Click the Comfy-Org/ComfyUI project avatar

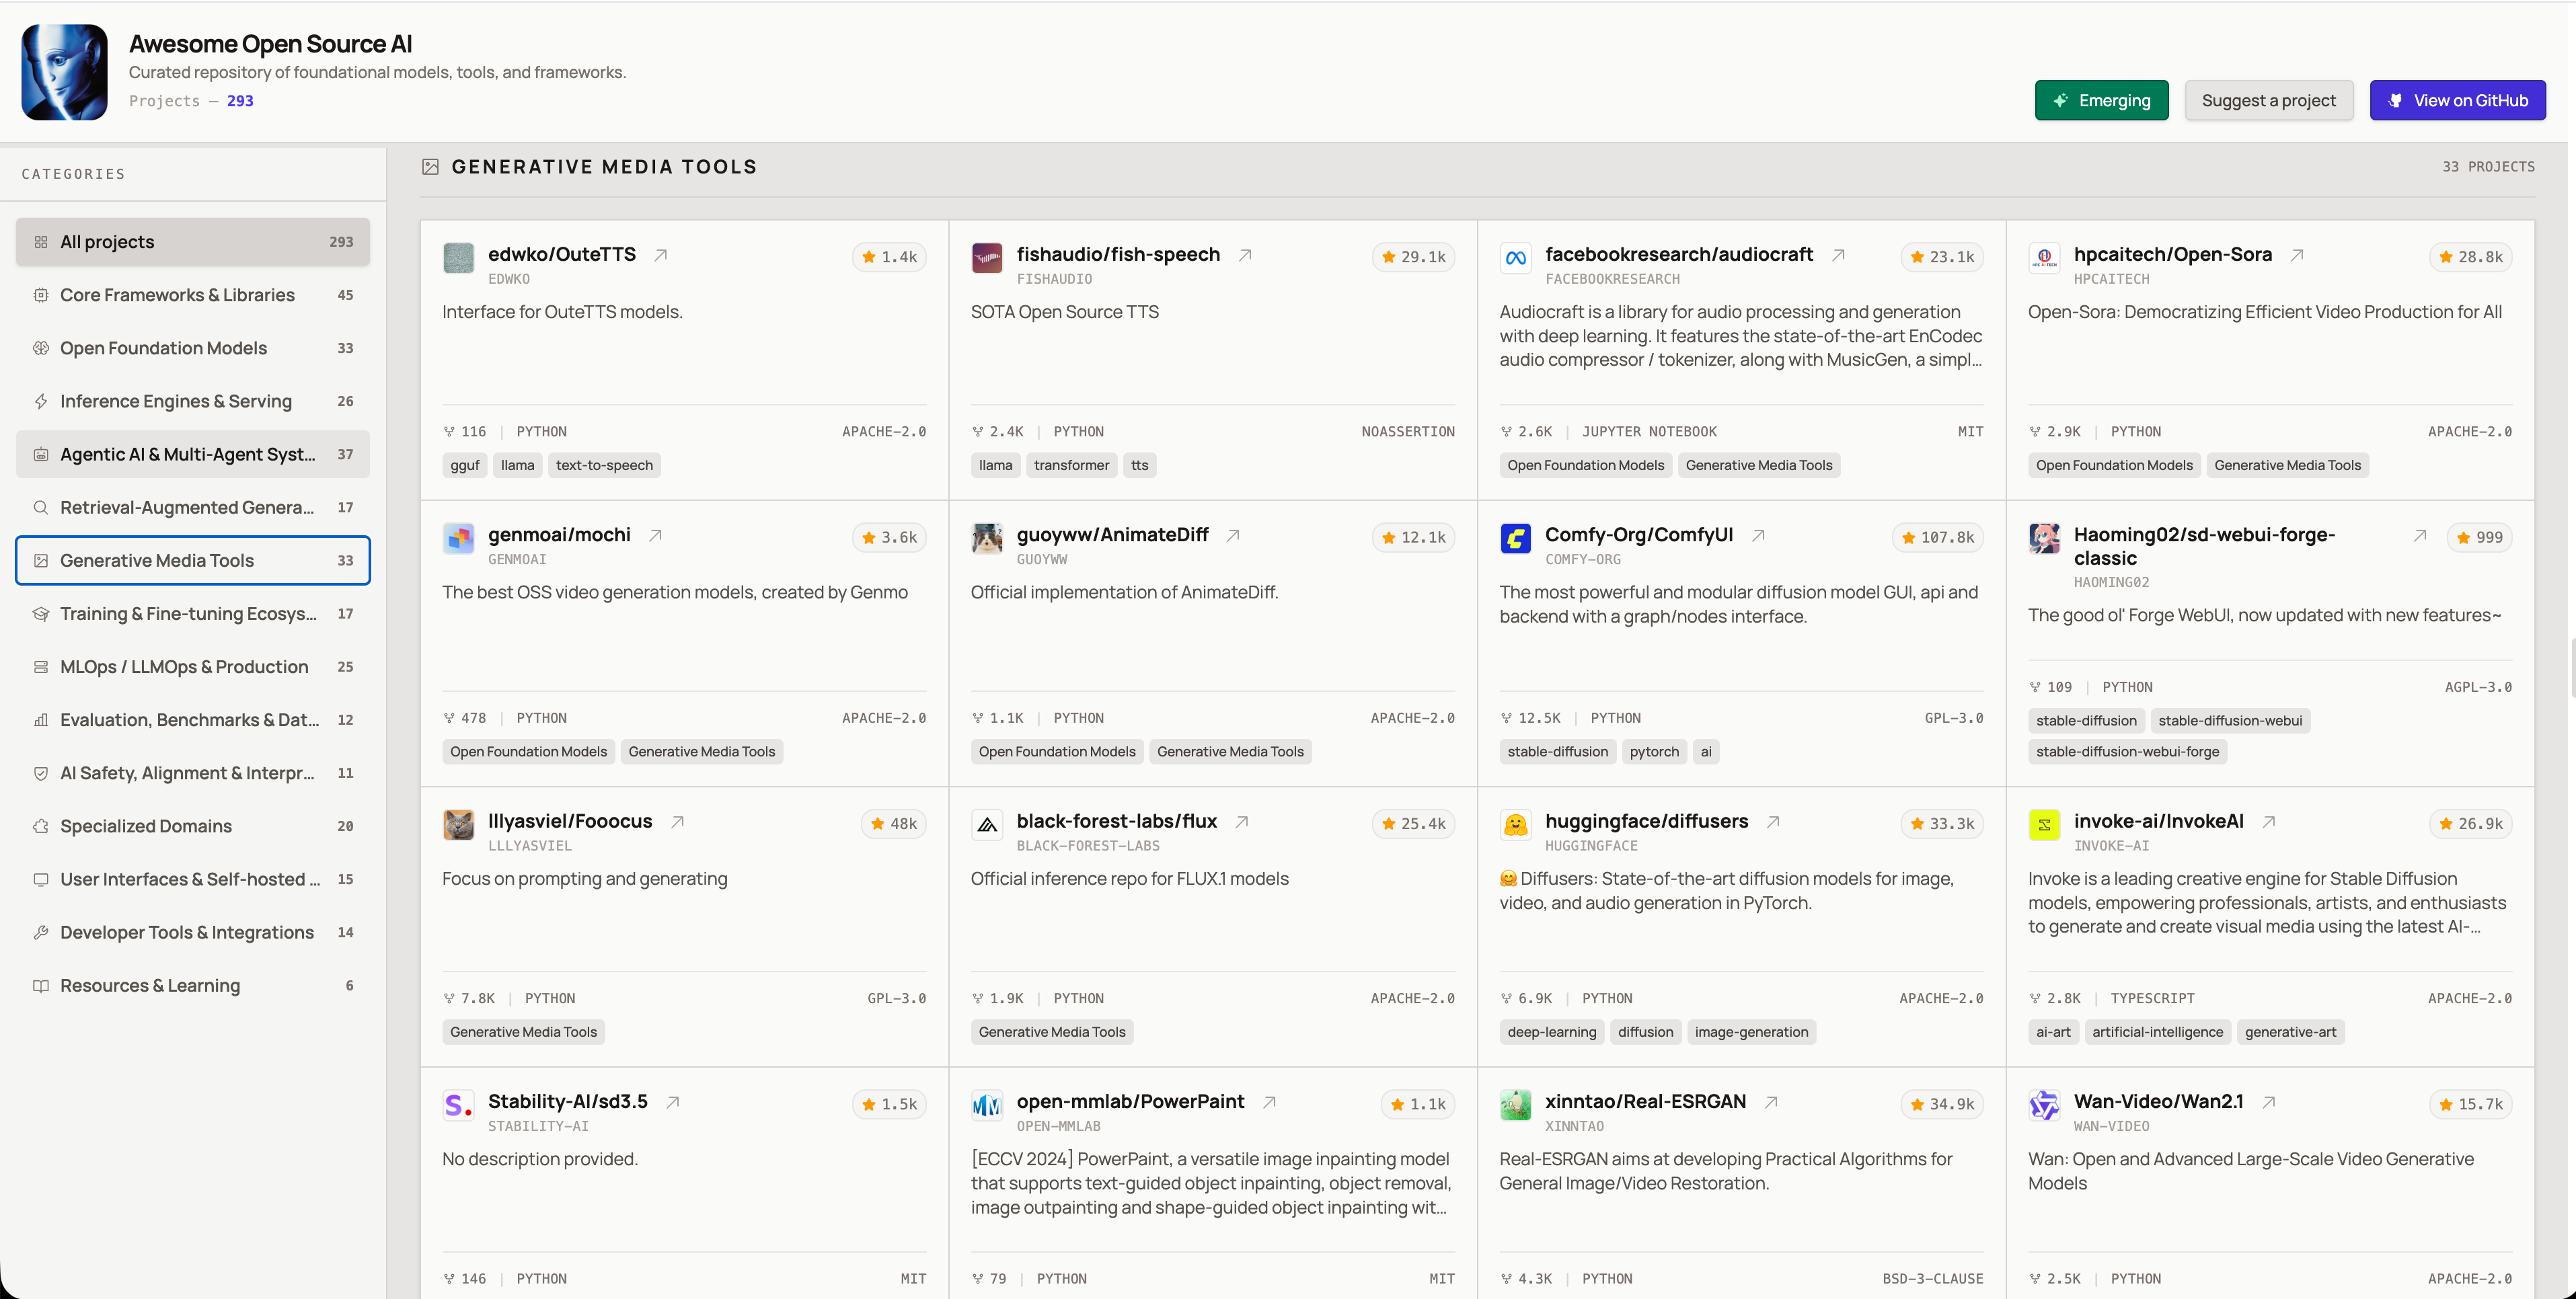(x=1515, y=538)
